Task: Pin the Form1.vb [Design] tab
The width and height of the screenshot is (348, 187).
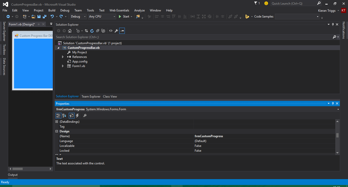Action: click(x=39, y=24)
